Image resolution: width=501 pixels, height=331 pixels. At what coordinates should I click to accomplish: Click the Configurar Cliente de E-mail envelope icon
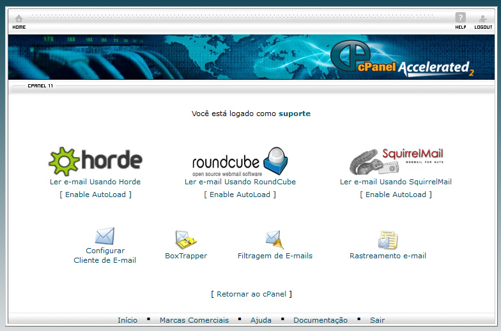coord(105,236)
